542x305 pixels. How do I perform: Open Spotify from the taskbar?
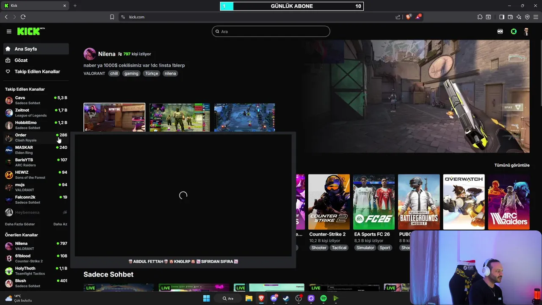click(324, 298)
